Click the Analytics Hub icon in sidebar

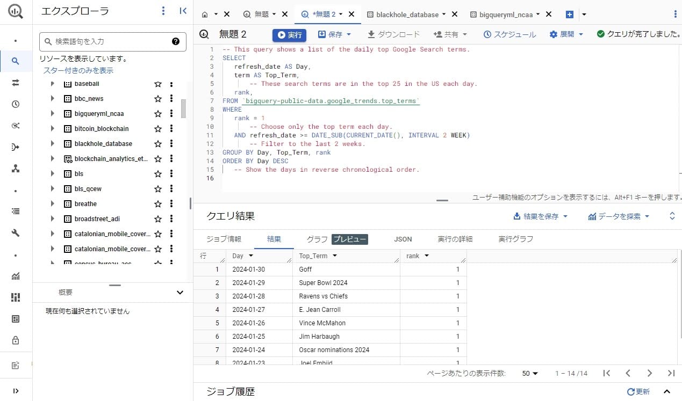[15, 168]
